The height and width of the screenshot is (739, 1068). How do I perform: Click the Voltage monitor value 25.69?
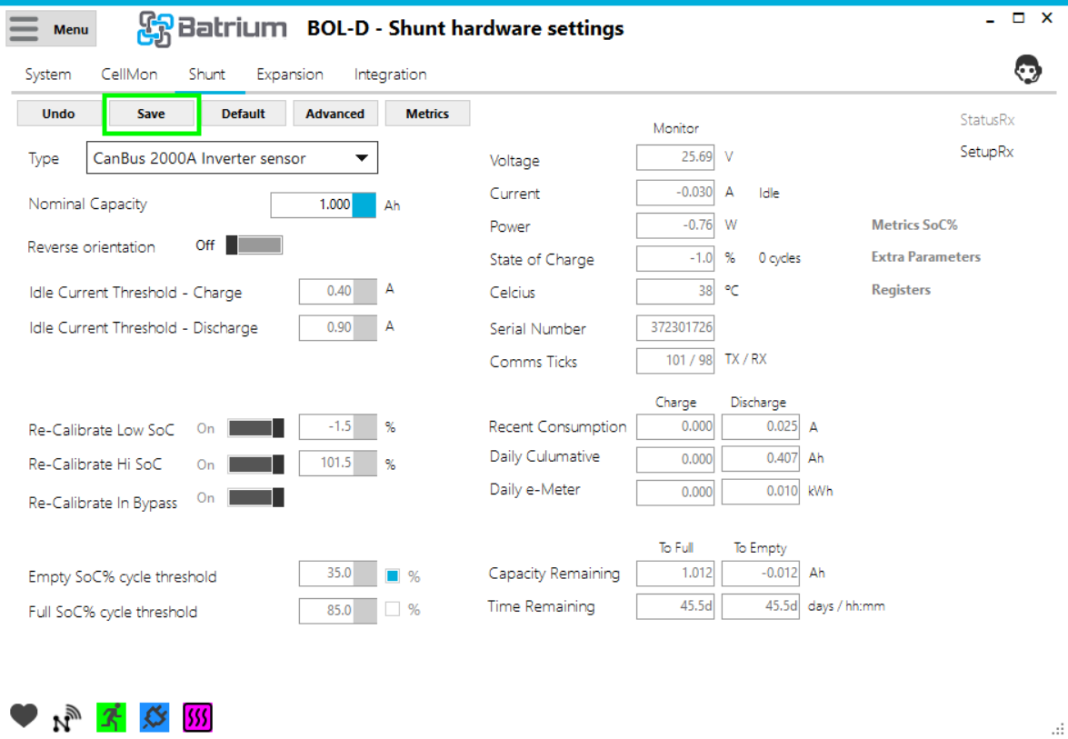pos(675,157)
